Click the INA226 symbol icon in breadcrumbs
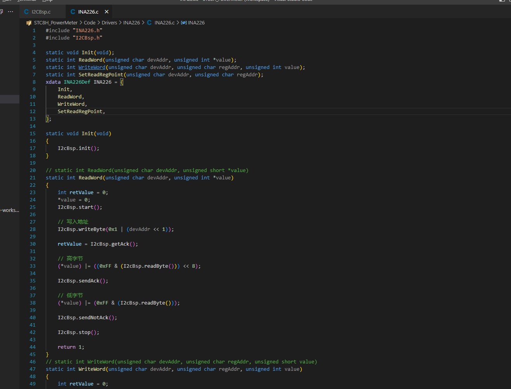The width and height of the screenshot is (511, 389). (184, 23)
